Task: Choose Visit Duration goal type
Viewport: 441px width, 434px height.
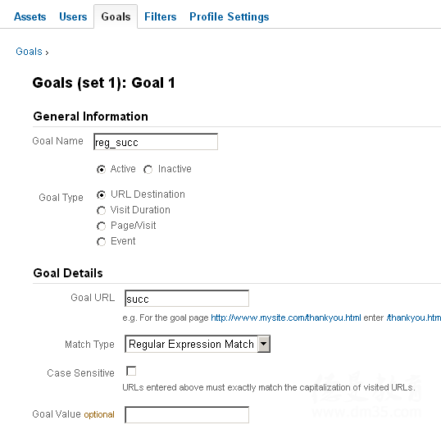Action: click(x=101, y=210)
